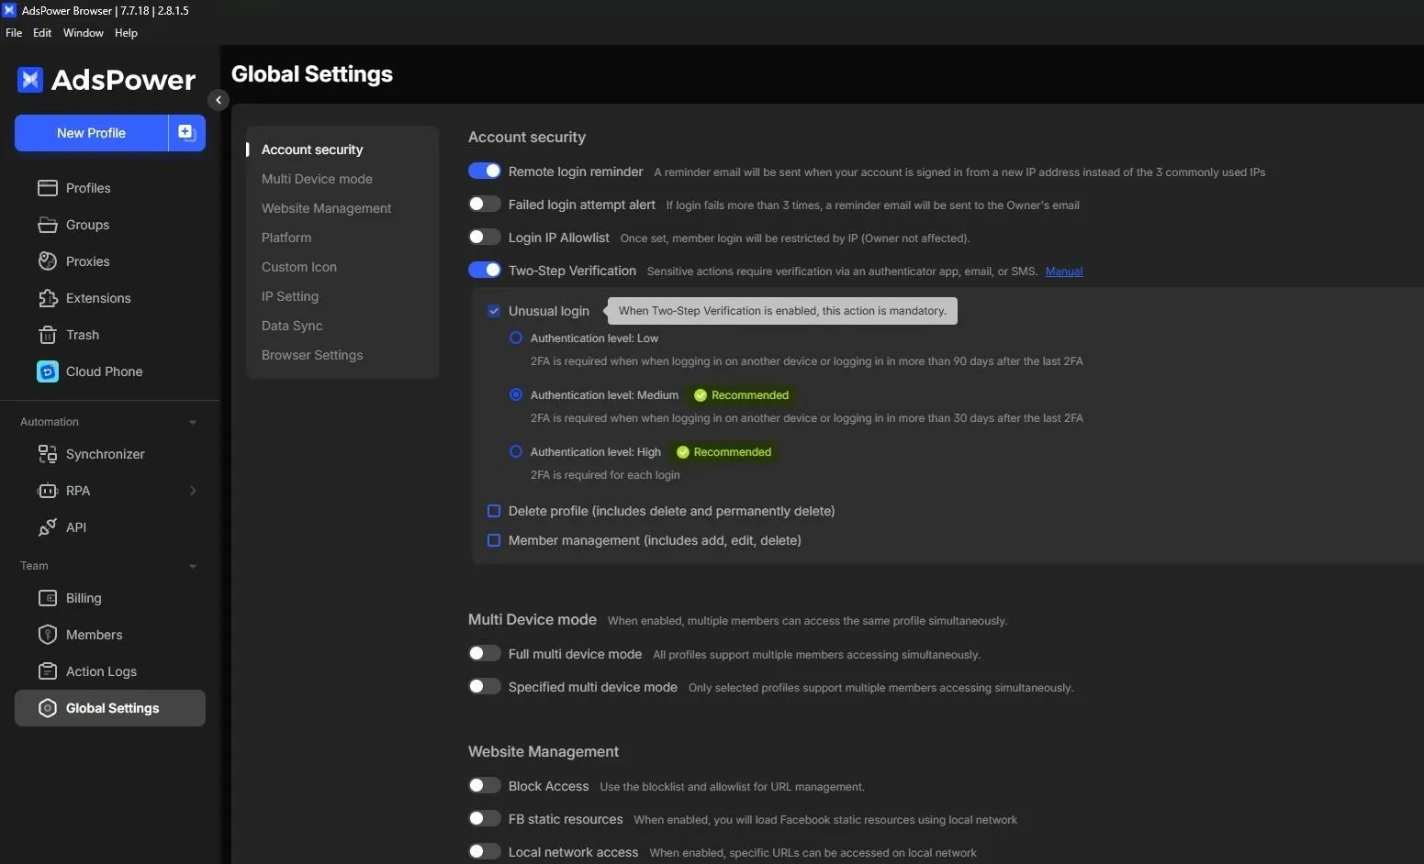Enable Failed login attempt alert

pyautogui.click(x=485, y=204)
